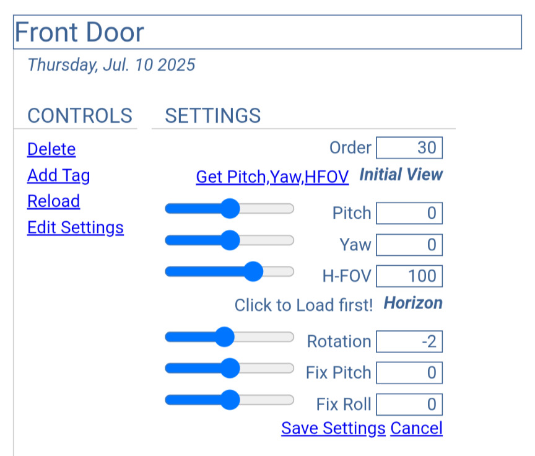
Task: Click the Fix Roll slider handle
Action: [230, 400]
